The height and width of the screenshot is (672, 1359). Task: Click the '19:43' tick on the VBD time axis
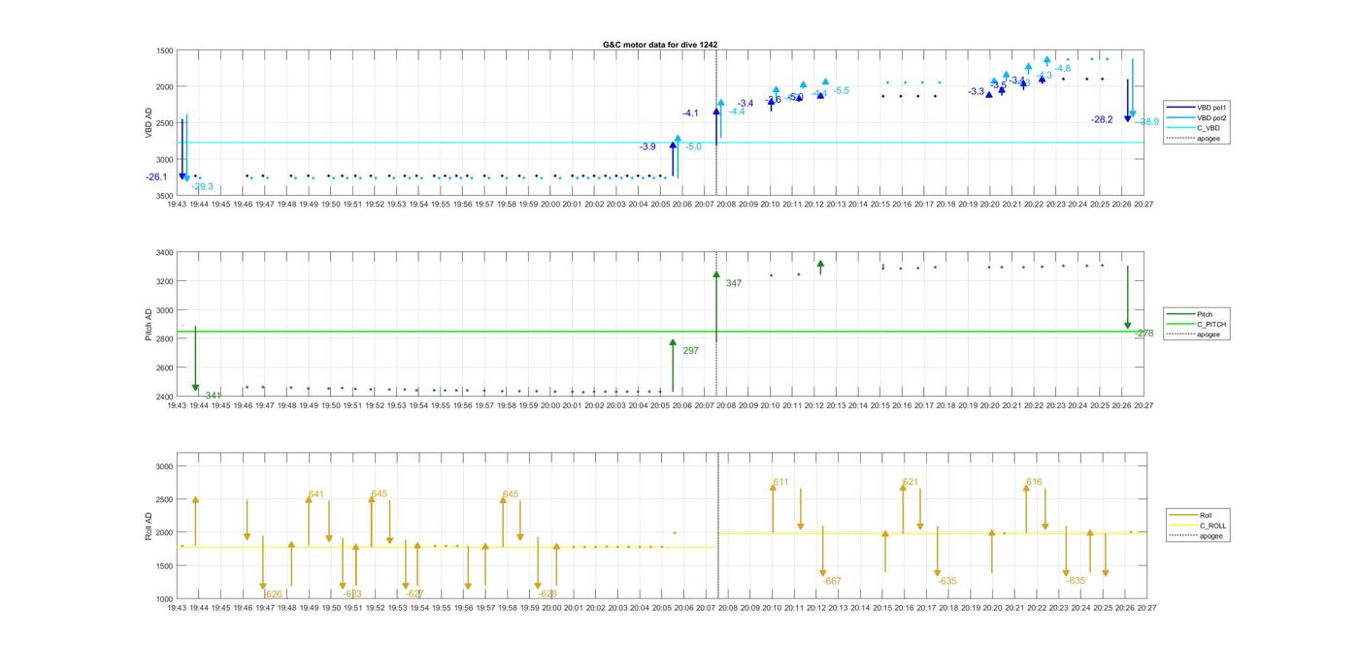point(177,205)
